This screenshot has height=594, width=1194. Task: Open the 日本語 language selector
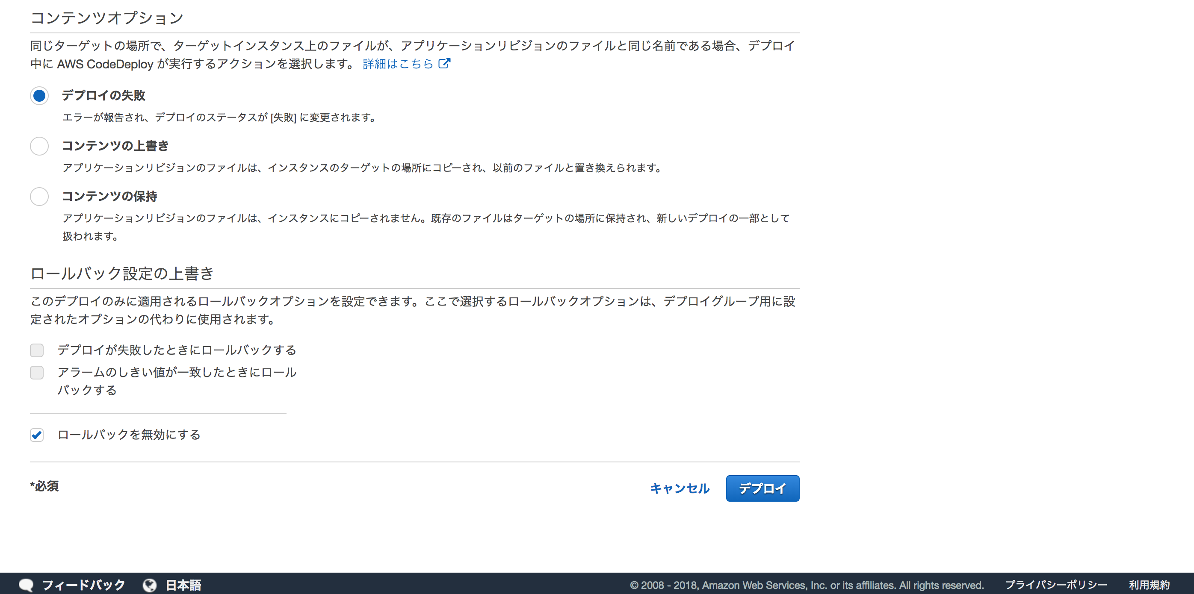(x=183, y=585)
